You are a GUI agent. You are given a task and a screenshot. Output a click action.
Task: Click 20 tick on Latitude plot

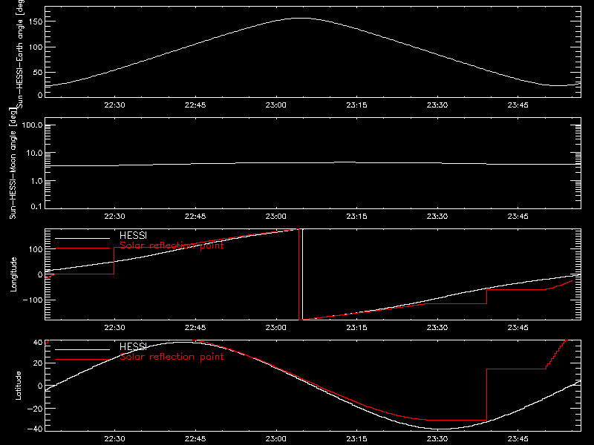click(38, 363)
